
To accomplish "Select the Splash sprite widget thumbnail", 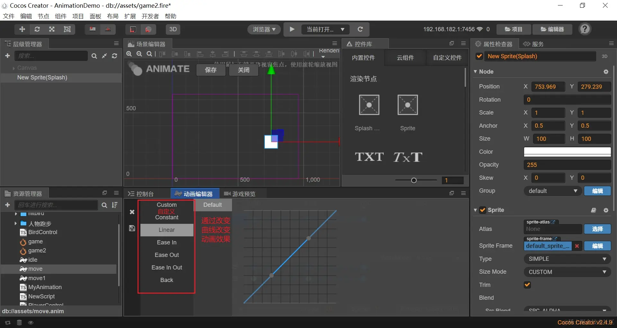I will 369,105.
